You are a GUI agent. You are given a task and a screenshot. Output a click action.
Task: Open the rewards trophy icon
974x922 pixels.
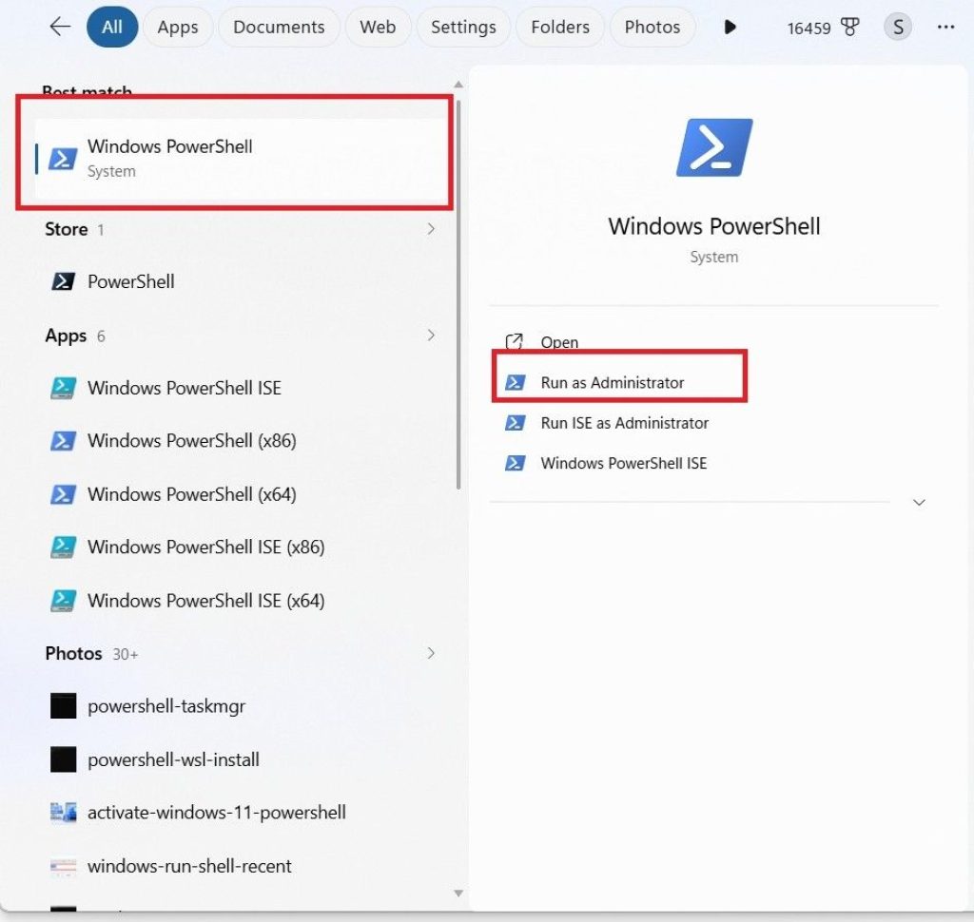(849, 27)
